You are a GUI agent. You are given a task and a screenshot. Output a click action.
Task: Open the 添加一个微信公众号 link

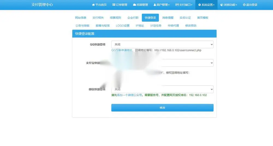pos(129,95)
